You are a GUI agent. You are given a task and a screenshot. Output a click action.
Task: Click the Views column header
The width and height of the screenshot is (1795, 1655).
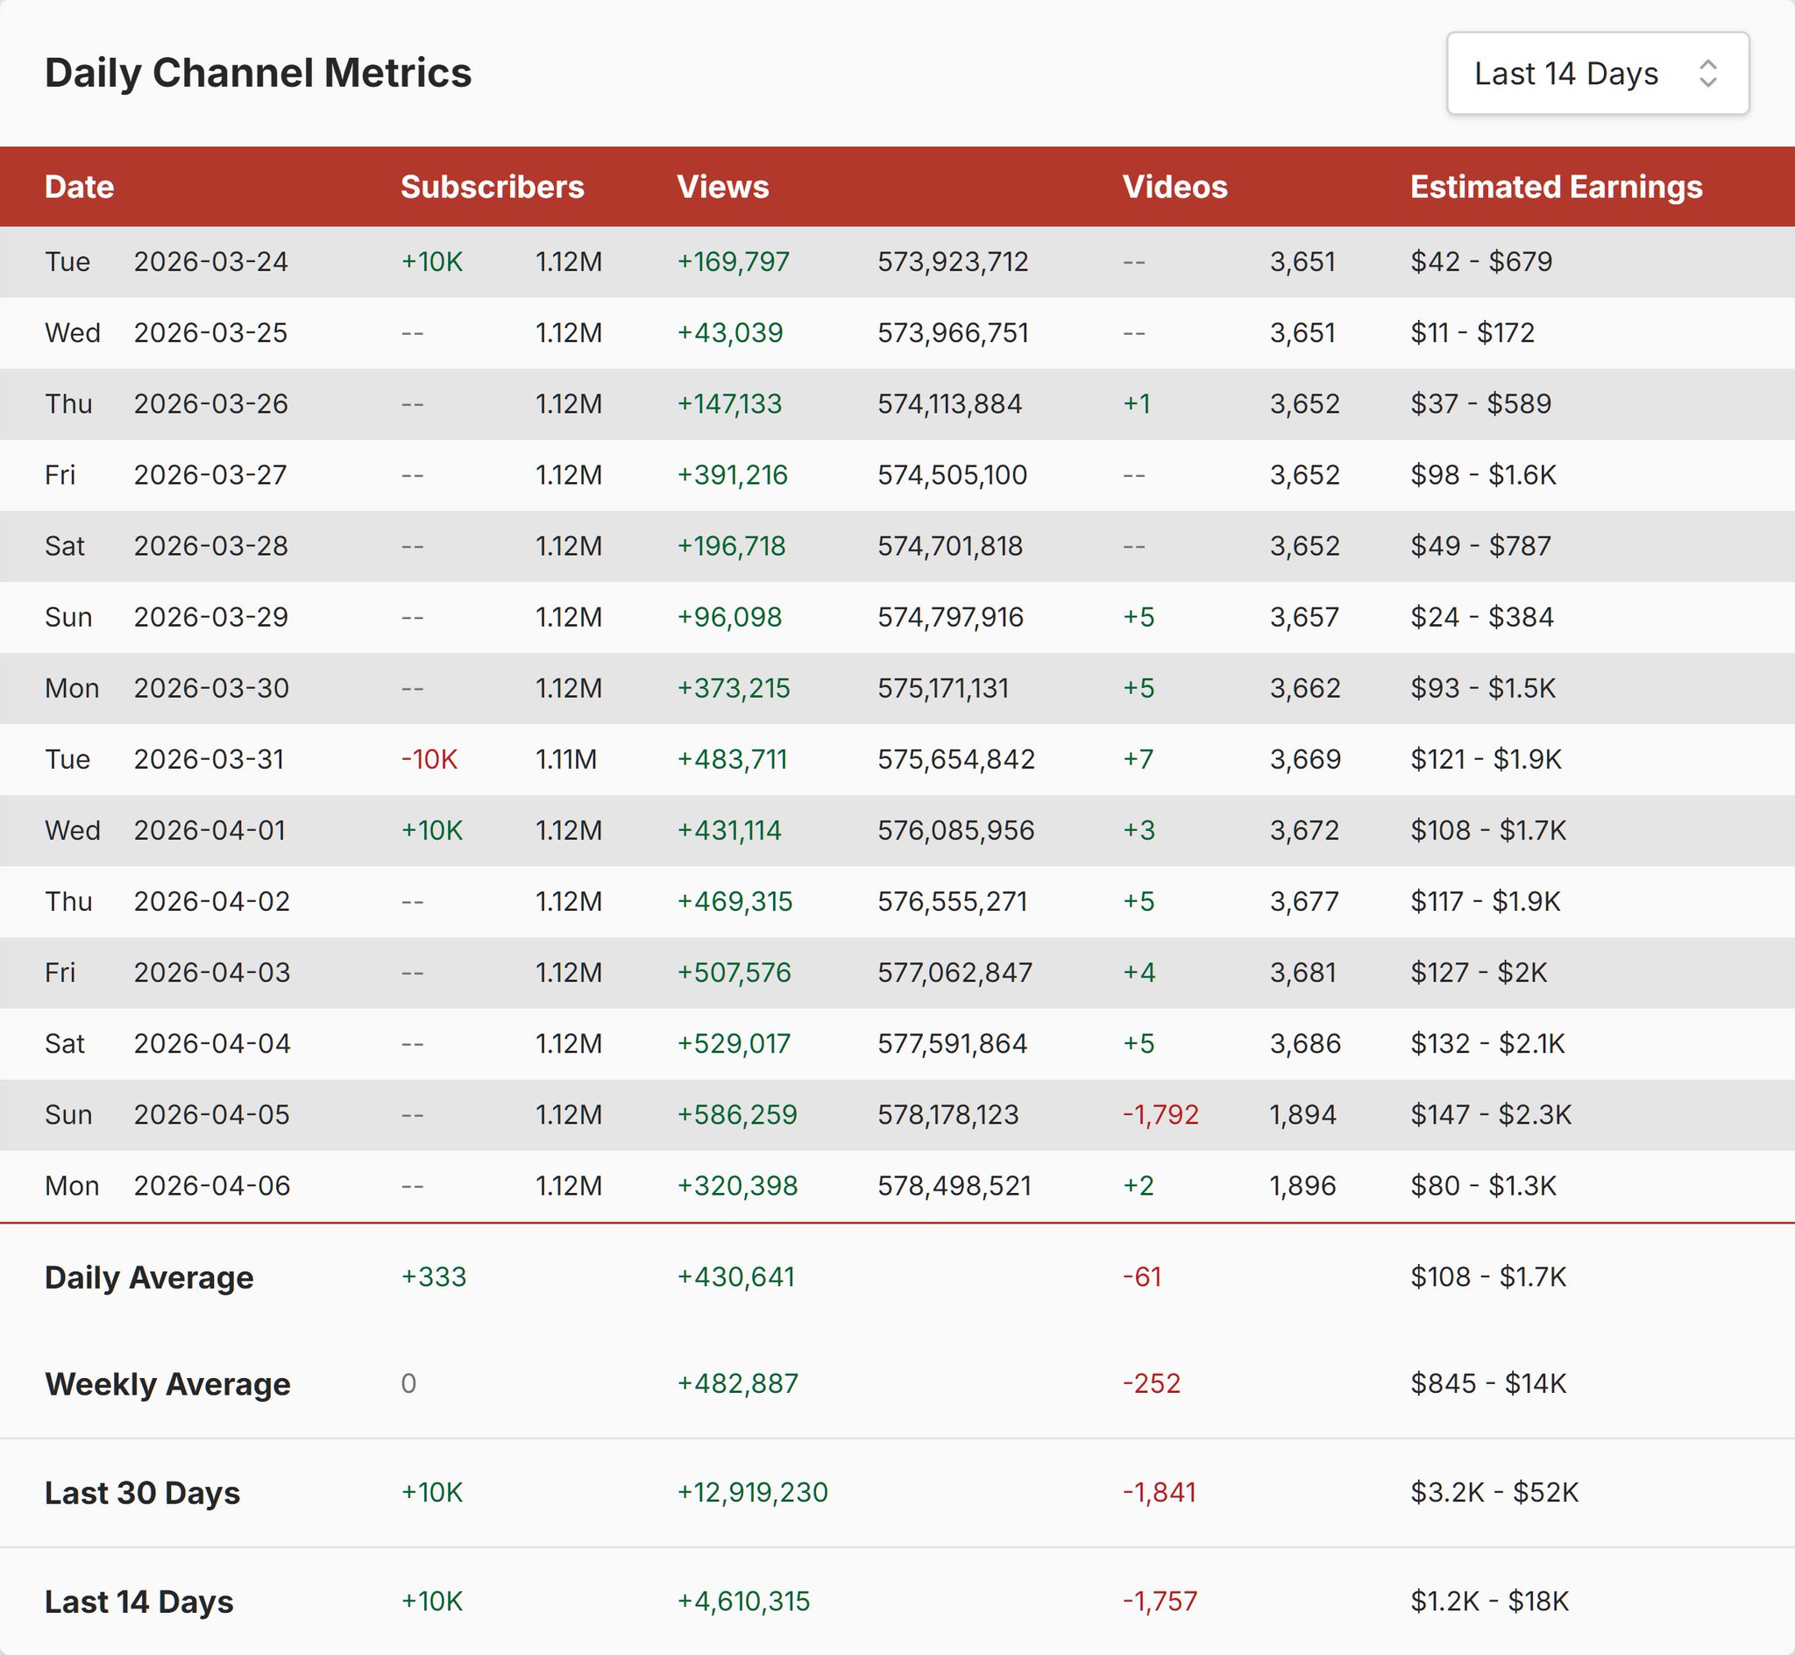point(722,187)
